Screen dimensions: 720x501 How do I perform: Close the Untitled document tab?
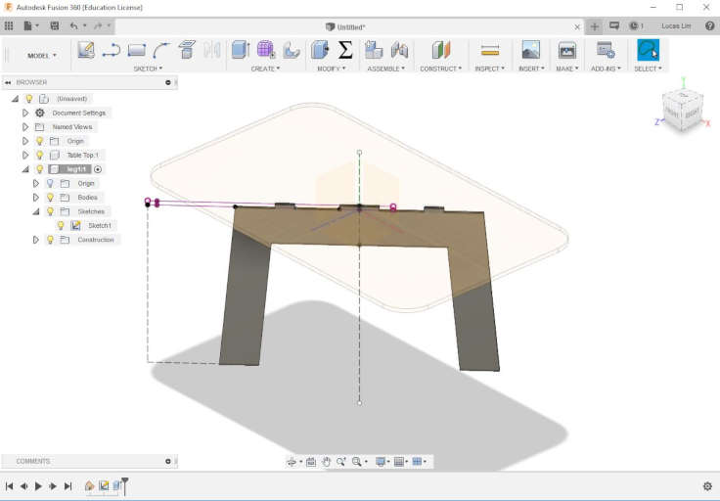[577, 27]
